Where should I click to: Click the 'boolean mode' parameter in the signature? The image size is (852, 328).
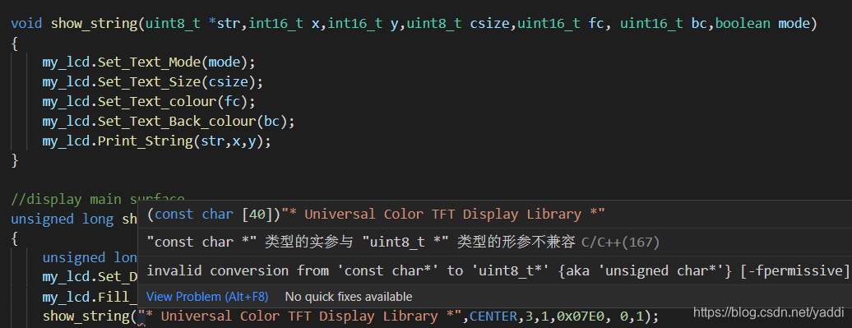(762, 24)
